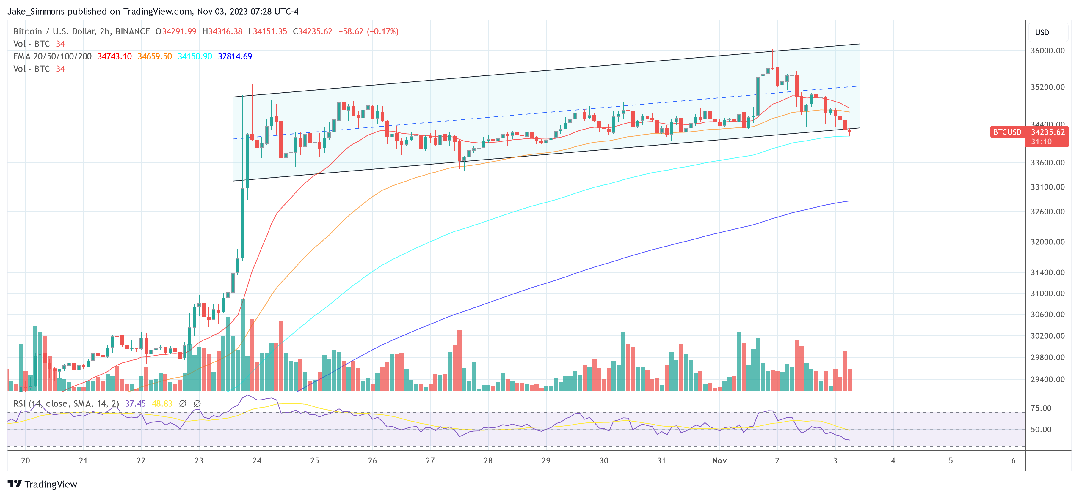Click the Nov label on time axis
This screenshot has height=497, width=1079.
coord(719,460)
